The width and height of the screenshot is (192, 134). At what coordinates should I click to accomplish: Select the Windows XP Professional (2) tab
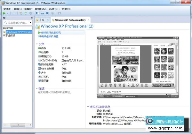pyautogui.click(x=70, y=20)
